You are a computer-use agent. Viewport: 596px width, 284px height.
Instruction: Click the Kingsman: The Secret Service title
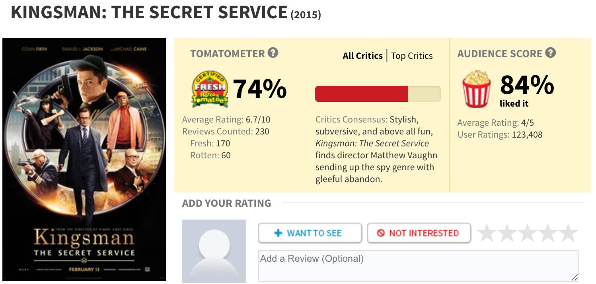click(149, 13)
